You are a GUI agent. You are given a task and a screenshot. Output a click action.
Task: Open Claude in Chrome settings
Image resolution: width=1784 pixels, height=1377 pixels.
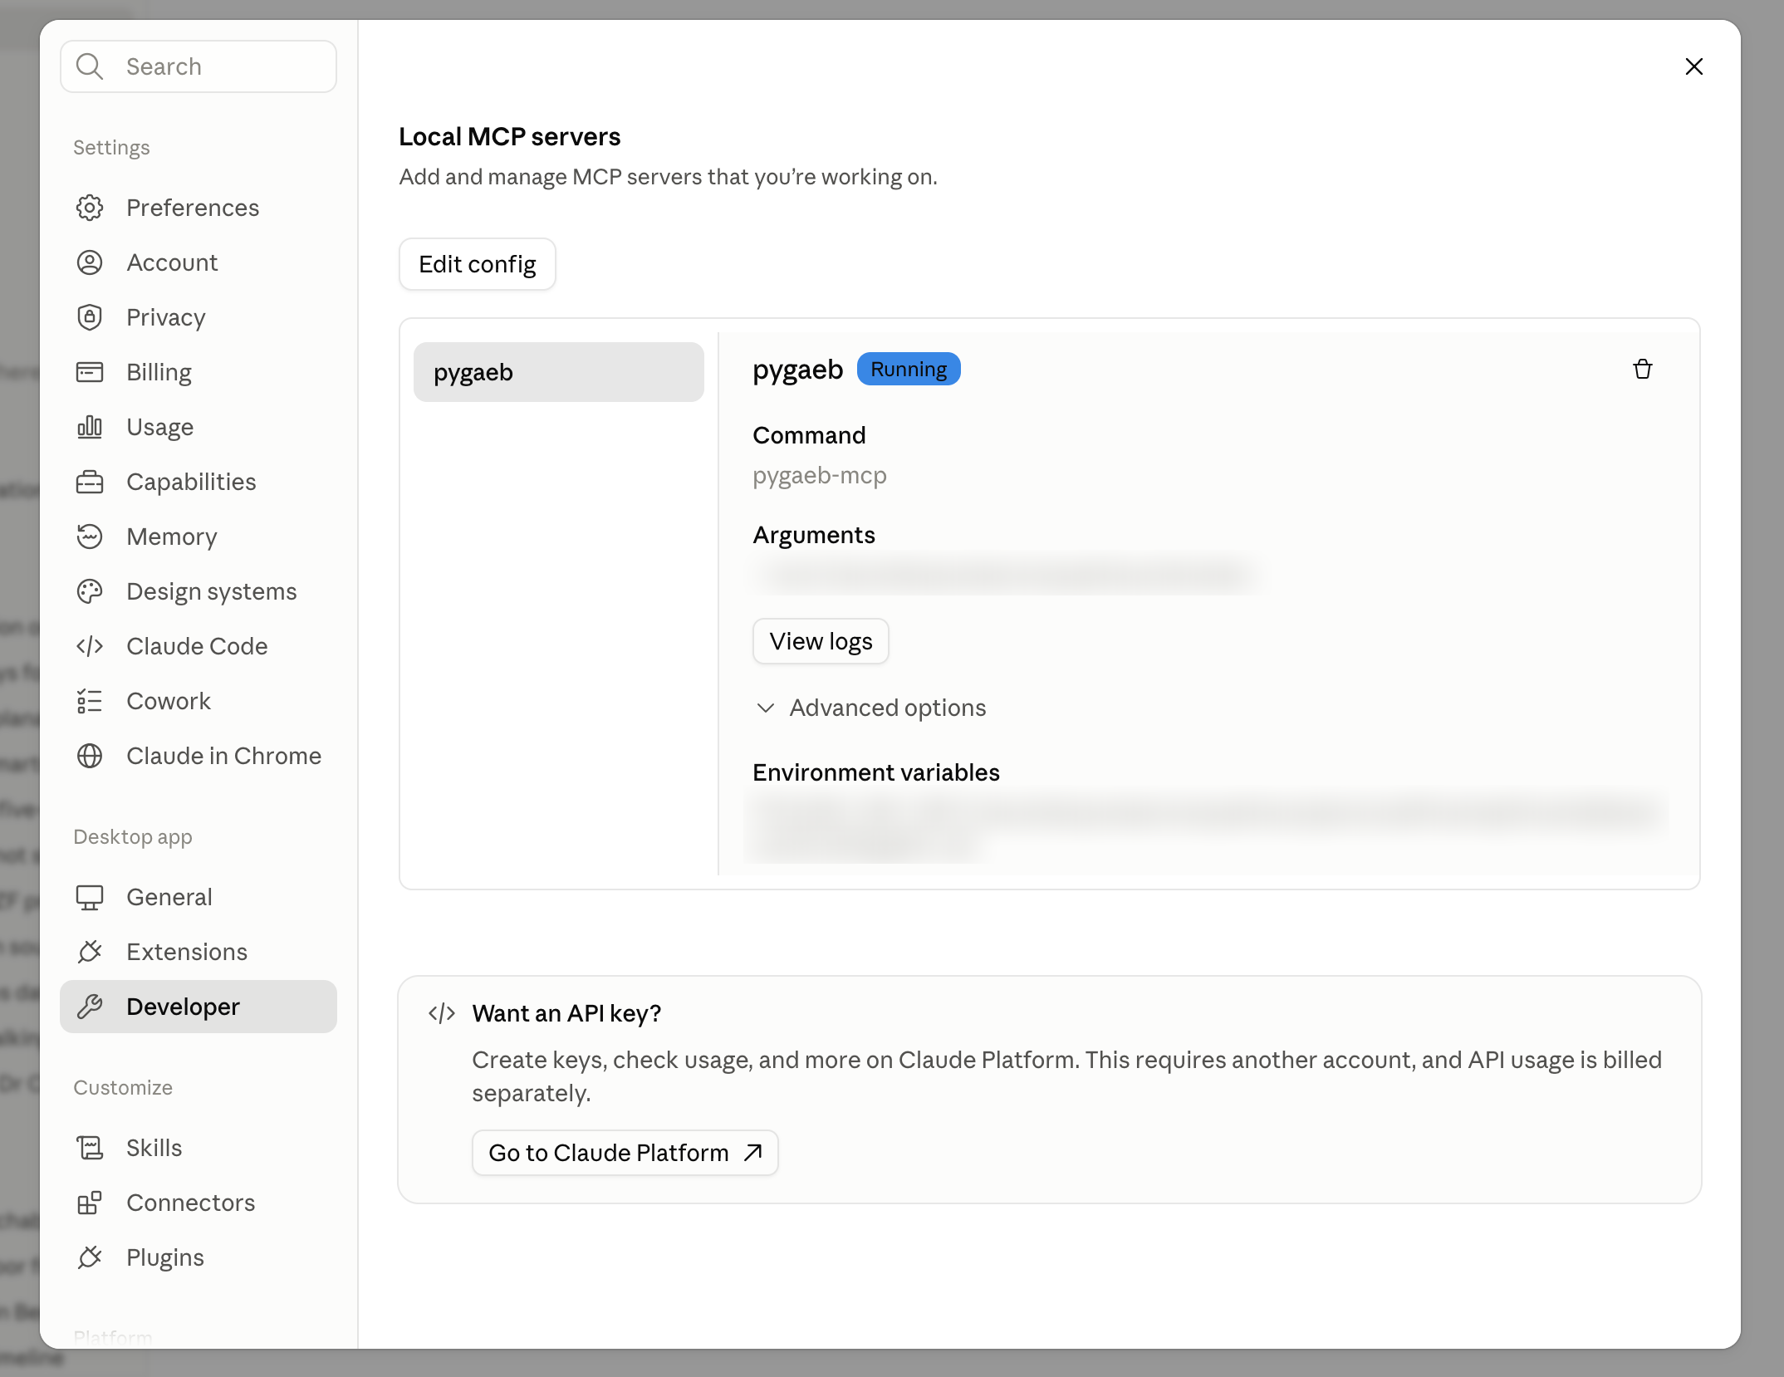(x=198, y=756)
